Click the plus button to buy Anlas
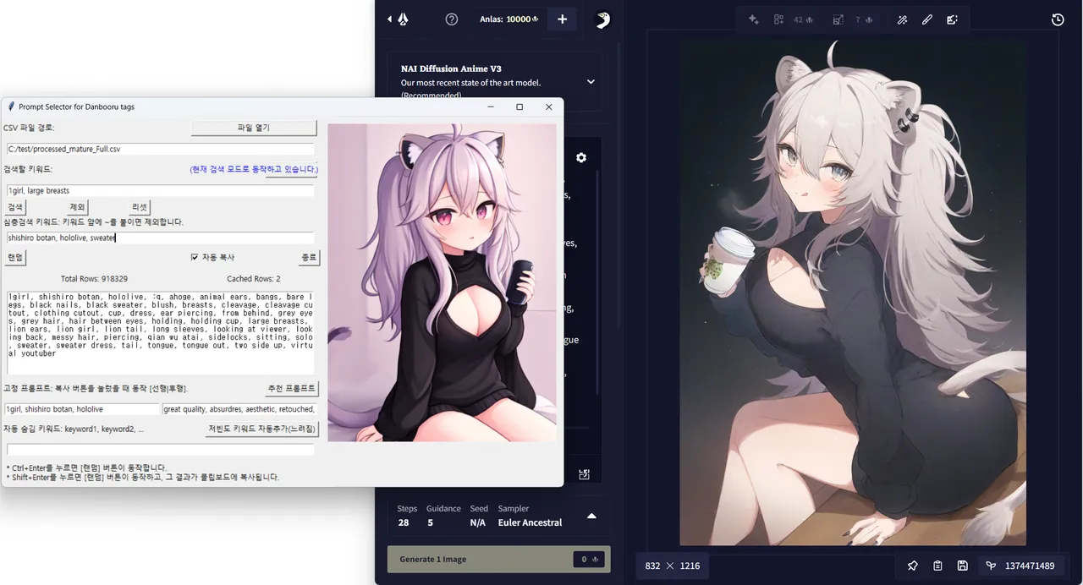 pos(562,19)
